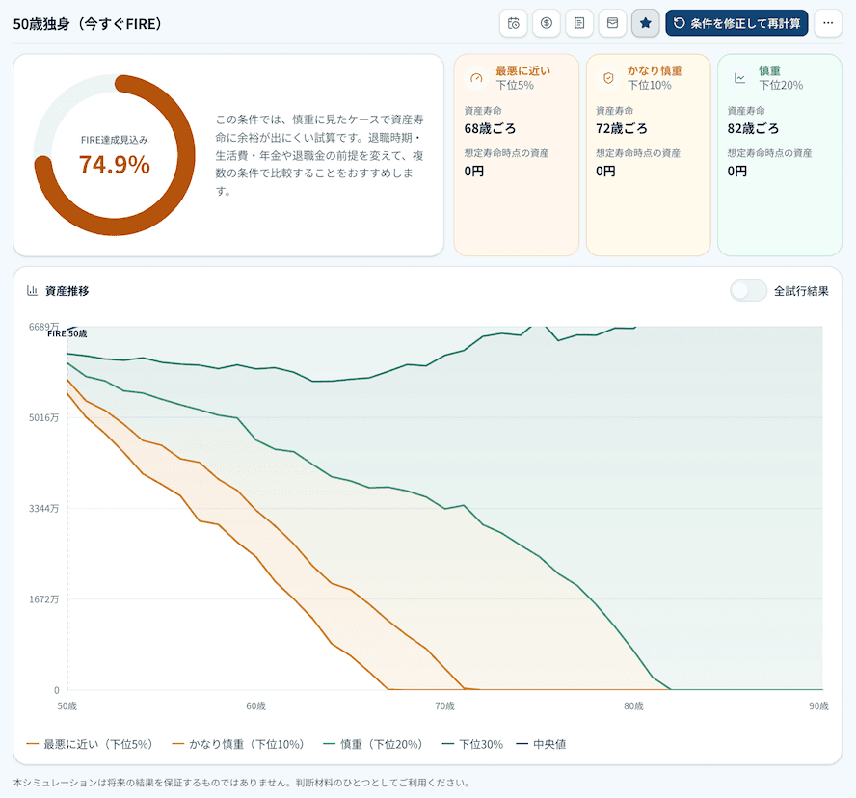Click the 82歳ごろ asset lifespan value
This screenshot has height=798, width=856.
click(753, 129)
